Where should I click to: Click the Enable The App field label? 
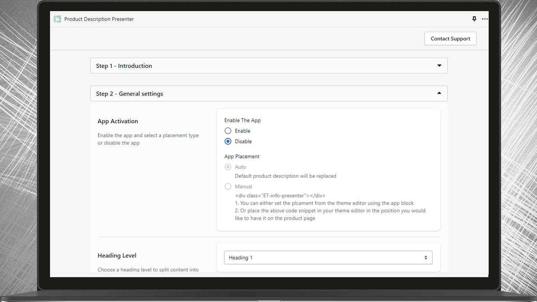tap(242, 120)
